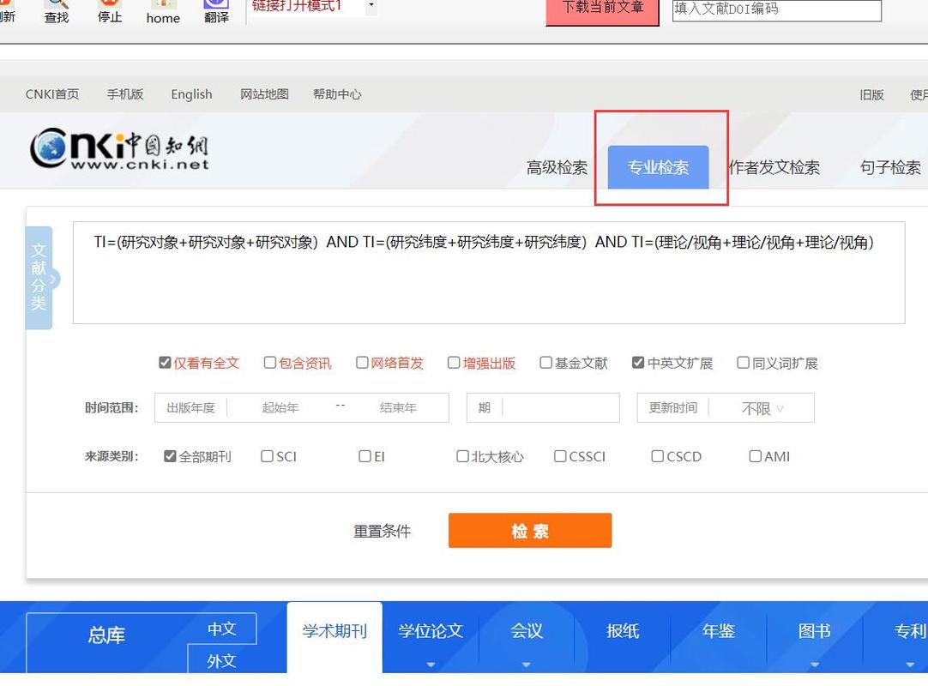
Task: Select the 图书 tab
Action: click(815, 631)
